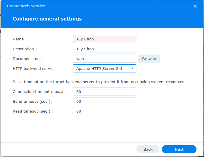204x157 pixels.
Task: Click the "Configure general settings" heading
Action: (x=47, y=19)
